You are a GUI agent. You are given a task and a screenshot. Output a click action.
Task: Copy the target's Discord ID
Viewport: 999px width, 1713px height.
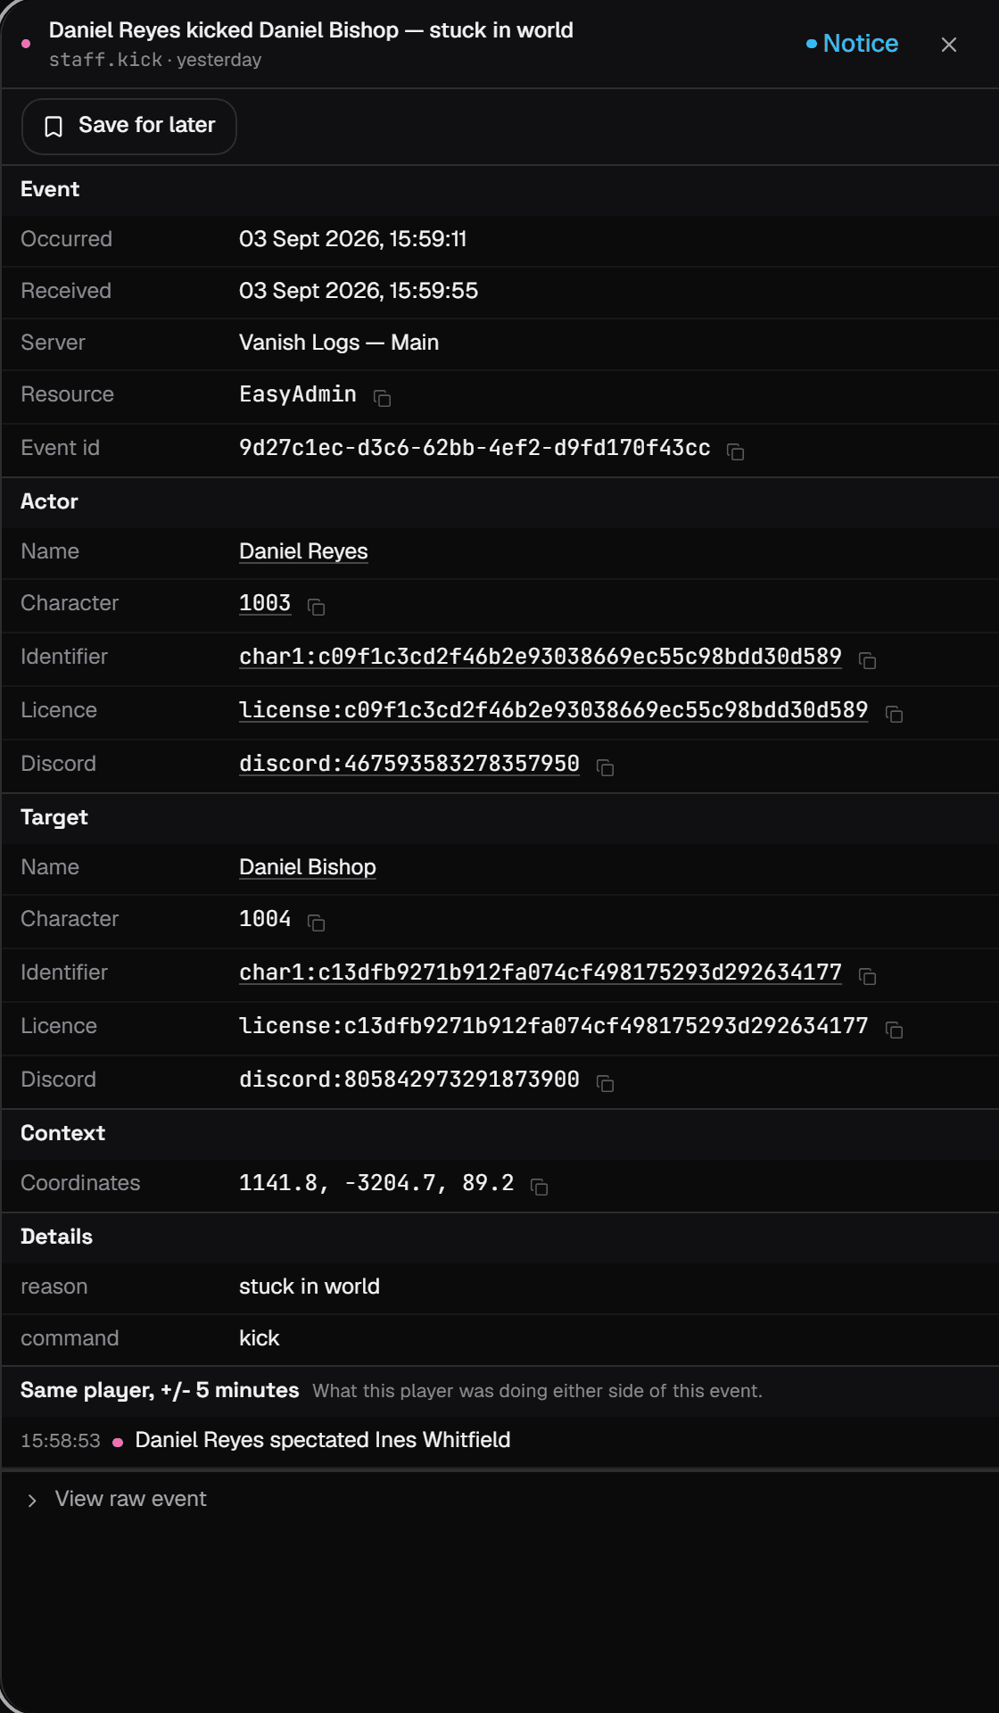605,1083
